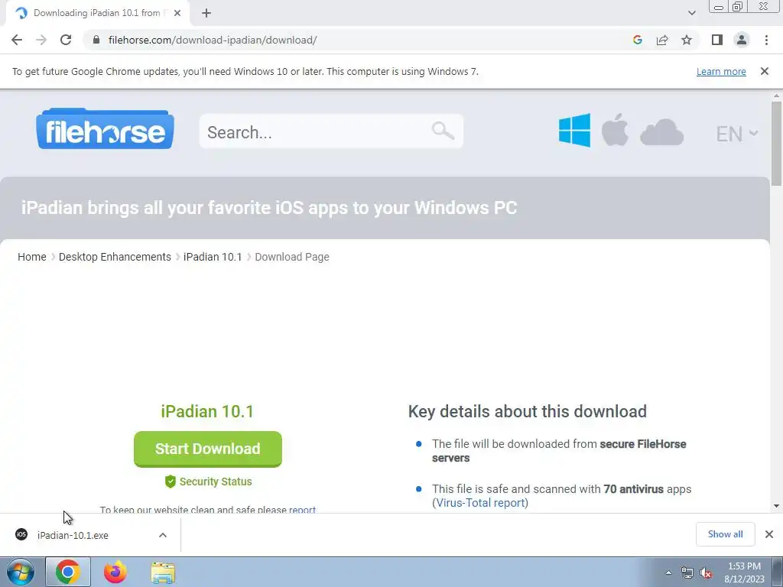The height and width of the screenshot is (587, 783).
Task: Open the taskbar clock and date
Action: [x=744, y=572]
